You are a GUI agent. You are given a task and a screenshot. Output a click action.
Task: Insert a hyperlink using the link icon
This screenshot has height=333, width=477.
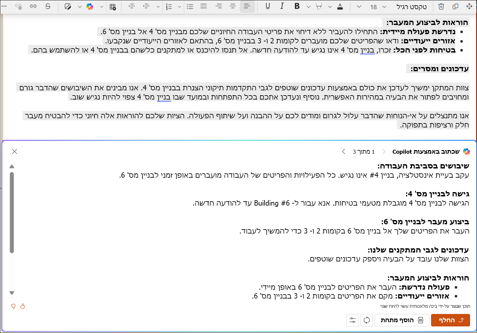click(33, 7)
